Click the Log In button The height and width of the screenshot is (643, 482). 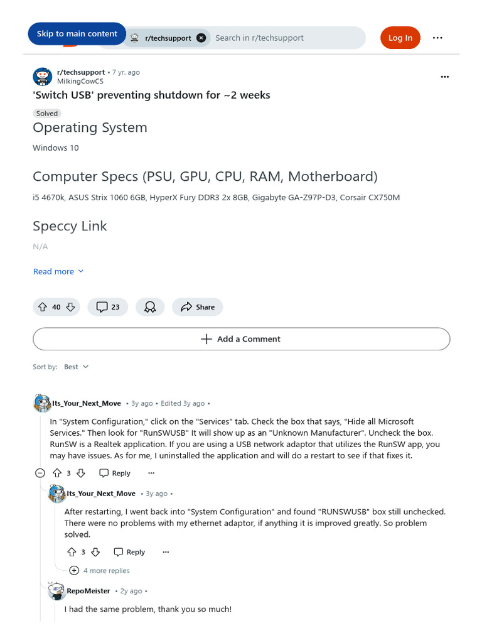click(400, 38)
